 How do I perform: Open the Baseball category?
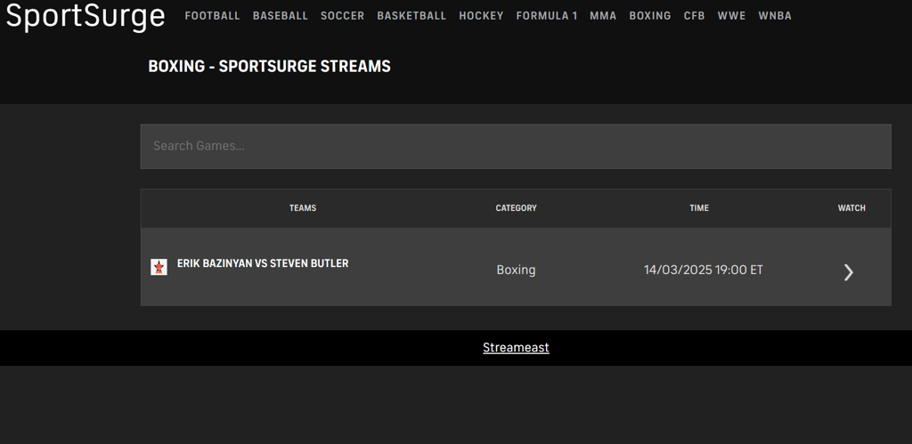pyautogui.click(x=281, y=16)
